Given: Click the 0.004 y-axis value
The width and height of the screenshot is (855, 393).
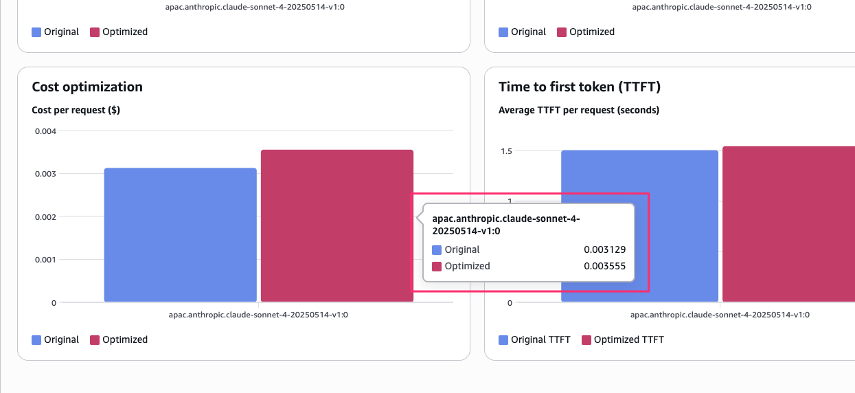Looking at the screenshot, I should 47,131.
